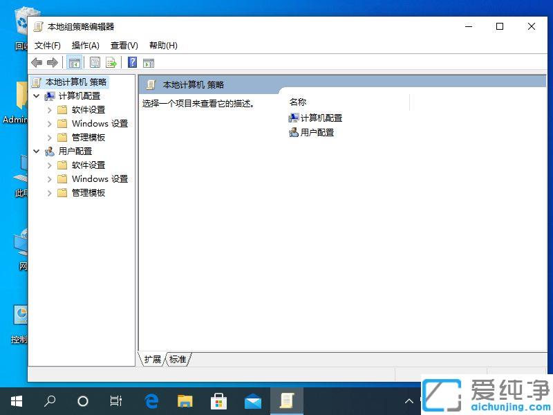Image resolution: width=553 pixels, height=415 pixels.
Task: Open the 查看 menu
Action: tap(124, 46)
